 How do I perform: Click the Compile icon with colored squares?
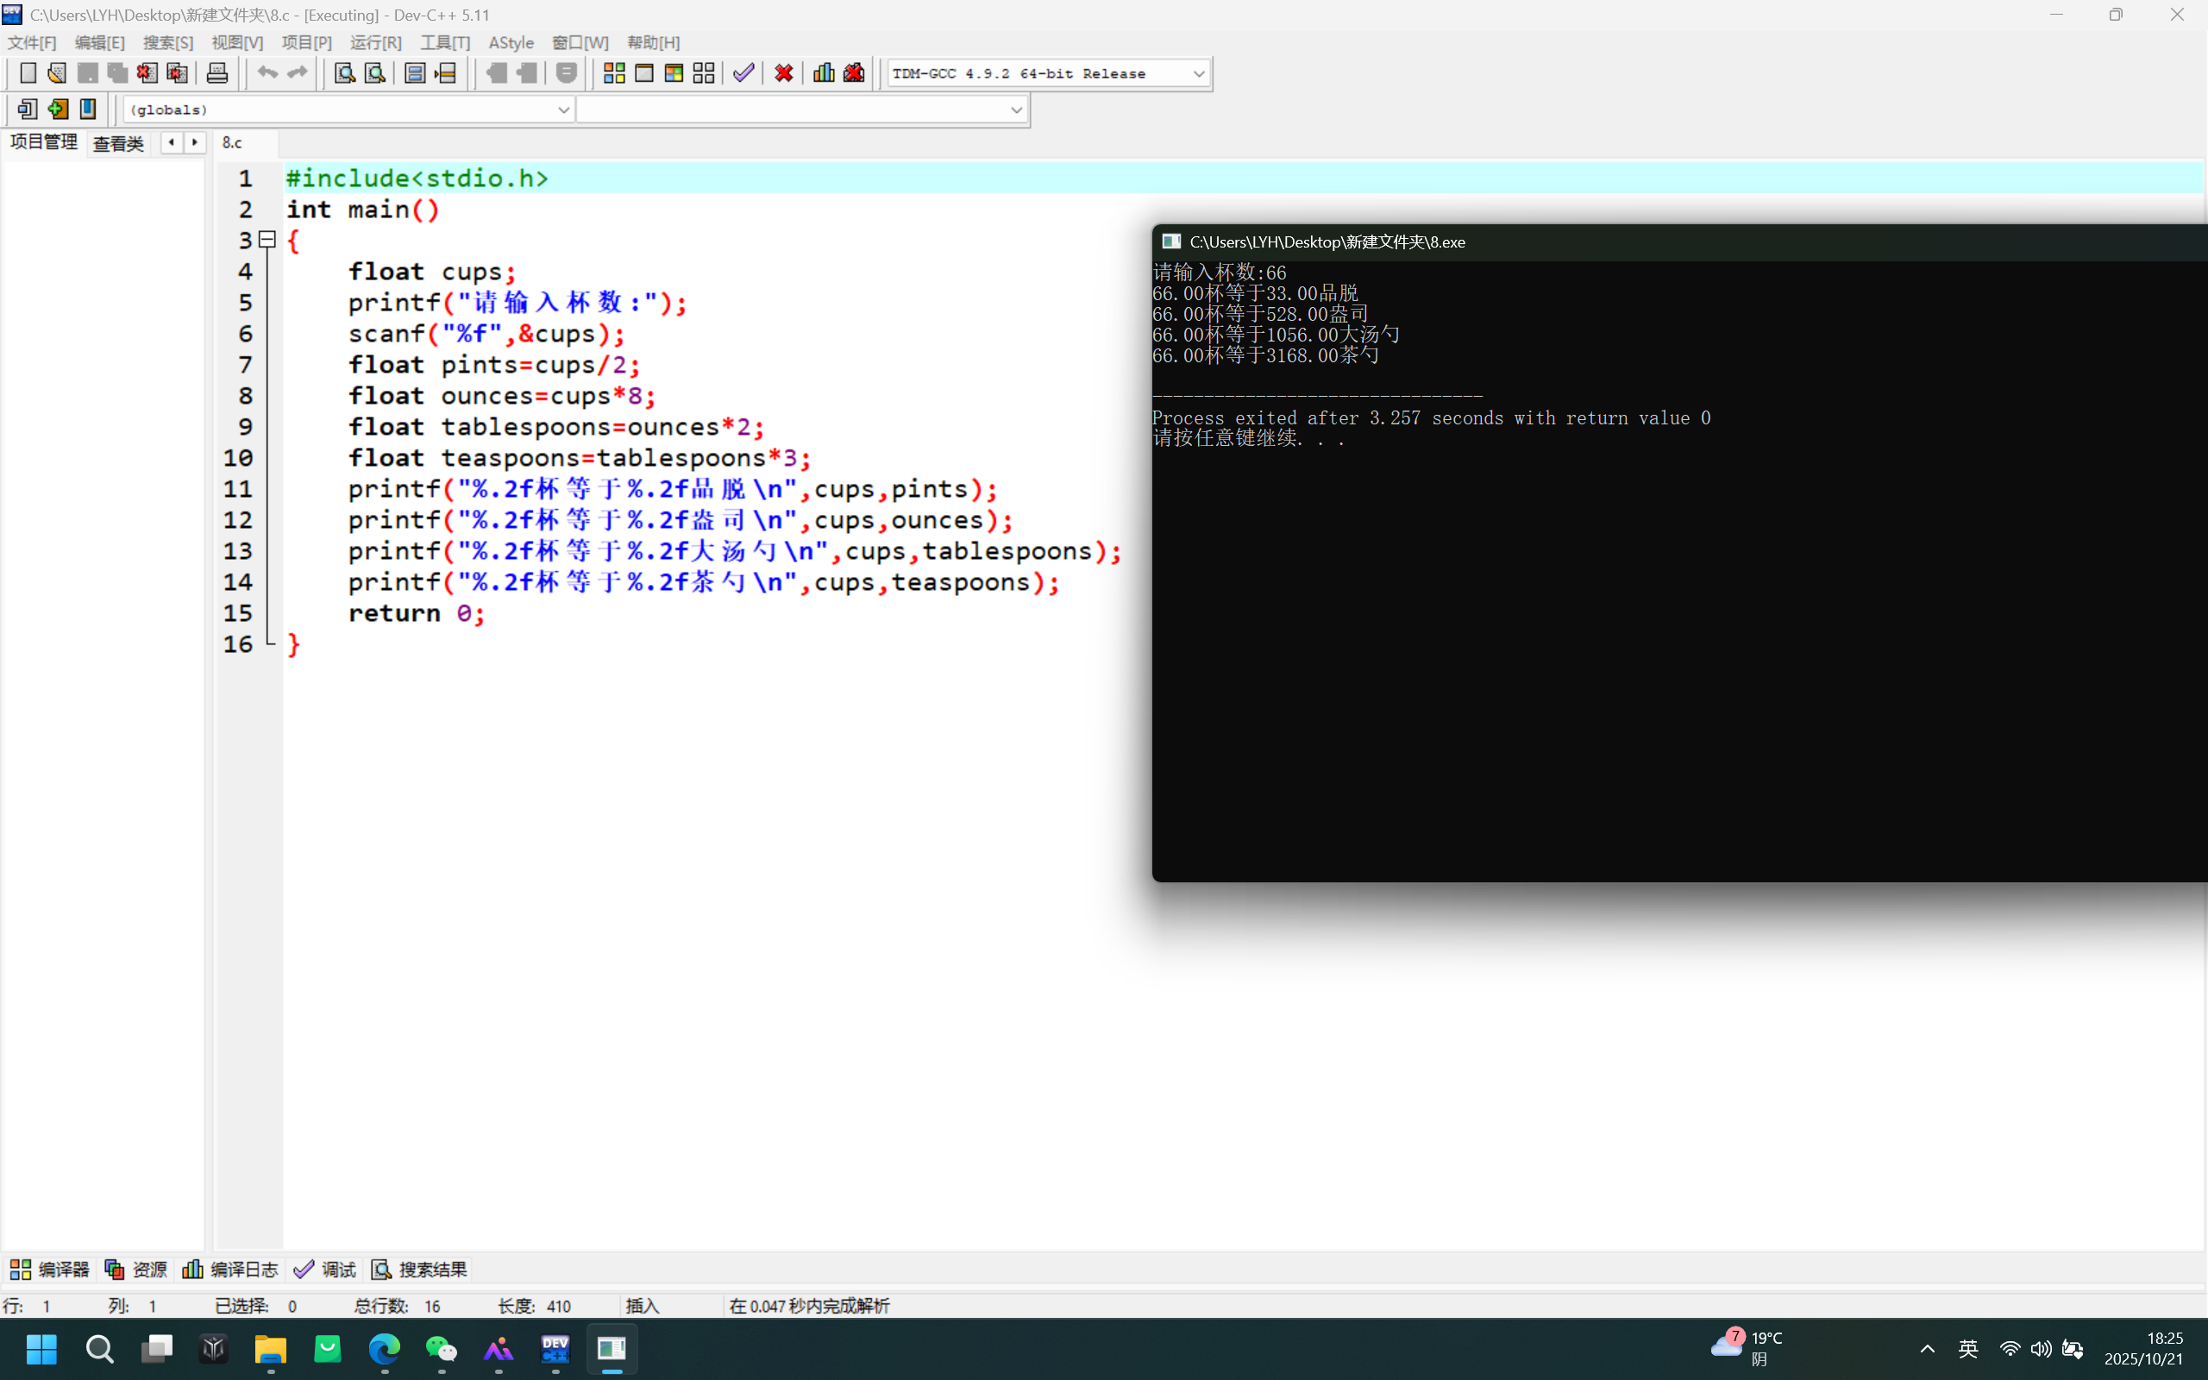[614, 73]
